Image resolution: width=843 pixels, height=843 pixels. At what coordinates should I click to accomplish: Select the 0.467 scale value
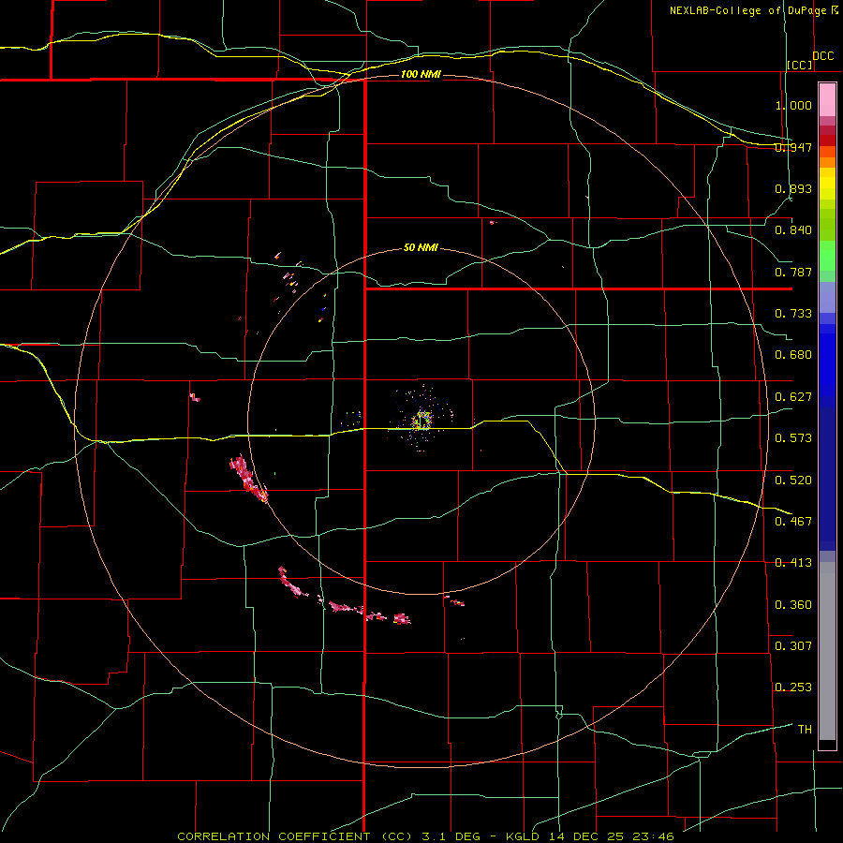click(793, 521)
